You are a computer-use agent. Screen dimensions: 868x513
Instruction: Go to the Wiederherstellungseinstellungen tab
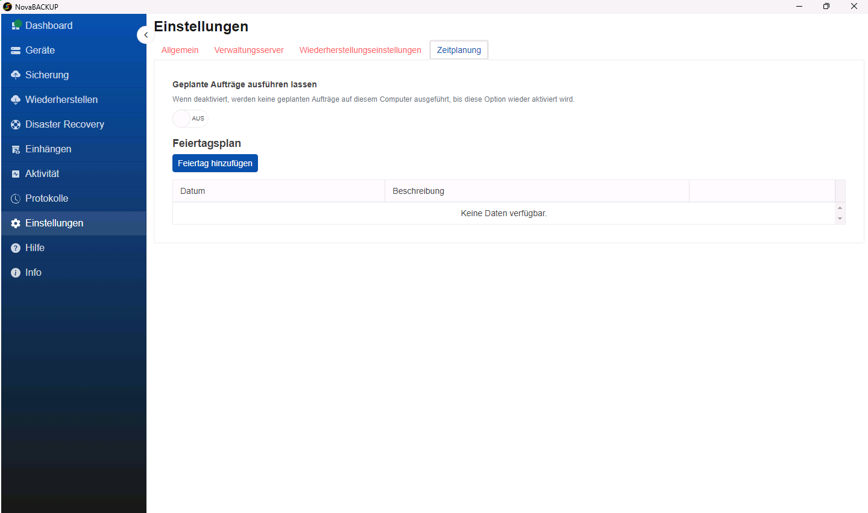pos(360,50)
